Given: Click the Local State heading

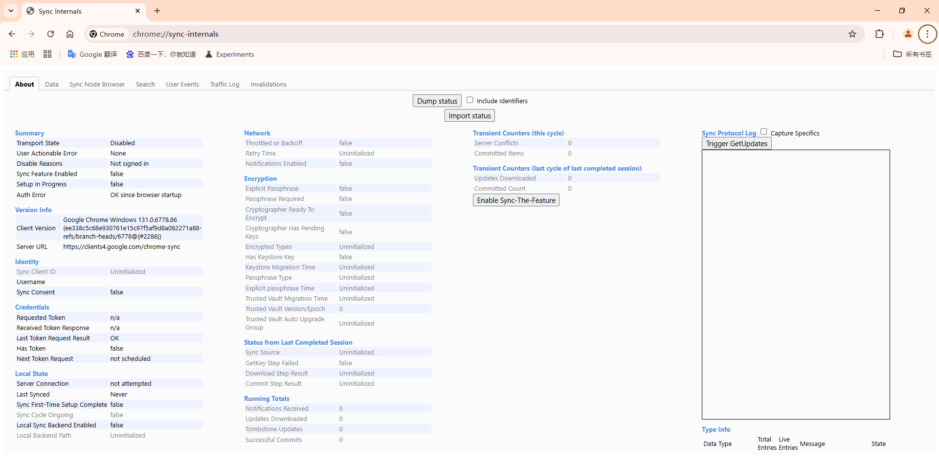Looking at the screenshot, I should [31, 374].
